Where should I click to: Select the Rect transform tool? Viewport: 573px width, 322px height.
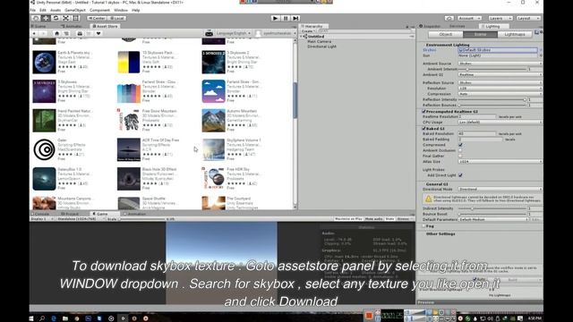click(x=75, y=18)
